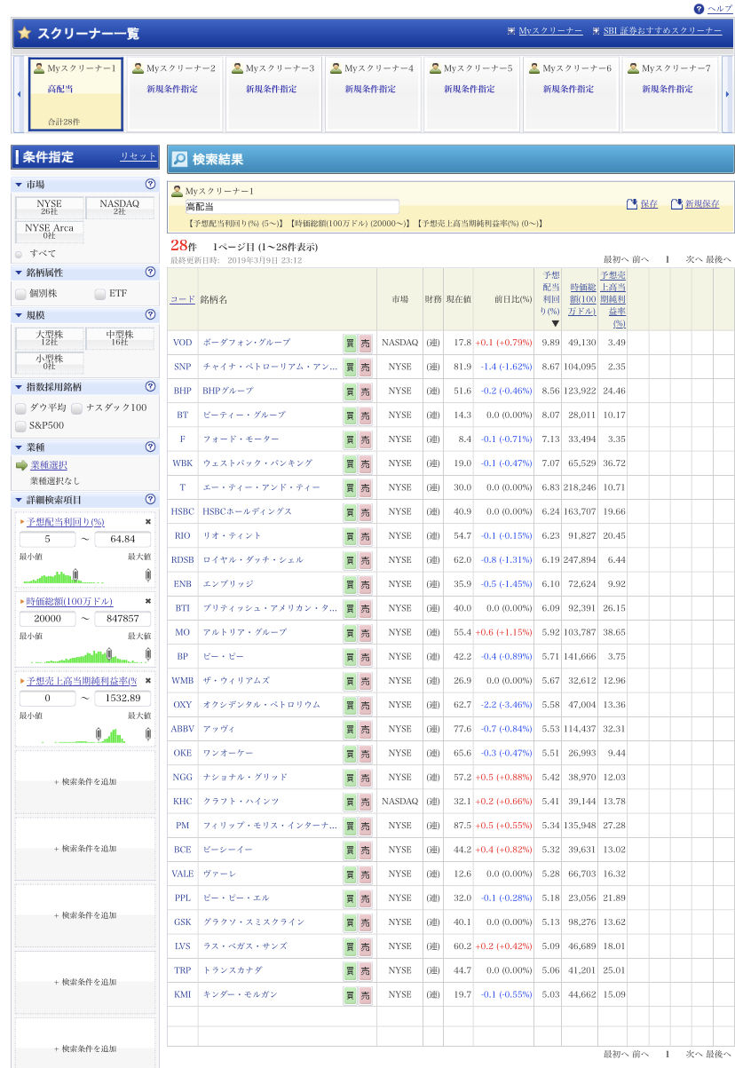Toggle the NYSE 26社 market filter
Image resolution: width=735 pixels, height=1068 pixels.
tap(49, 207)
